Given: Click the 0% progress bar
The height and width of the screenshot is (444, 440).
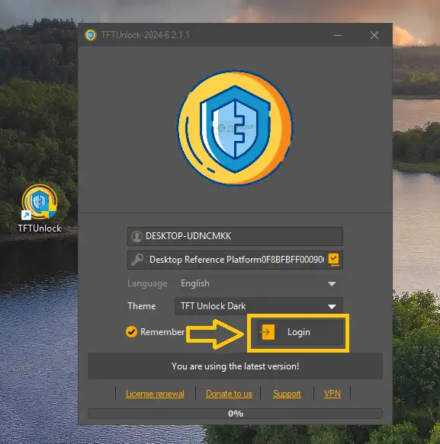Looking at the screenshot, I should click(x=235, y=414).
